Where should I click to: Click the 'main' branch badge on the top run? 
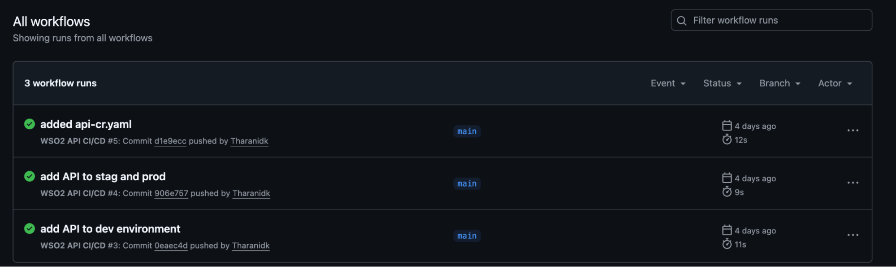(x=467, y=131)
